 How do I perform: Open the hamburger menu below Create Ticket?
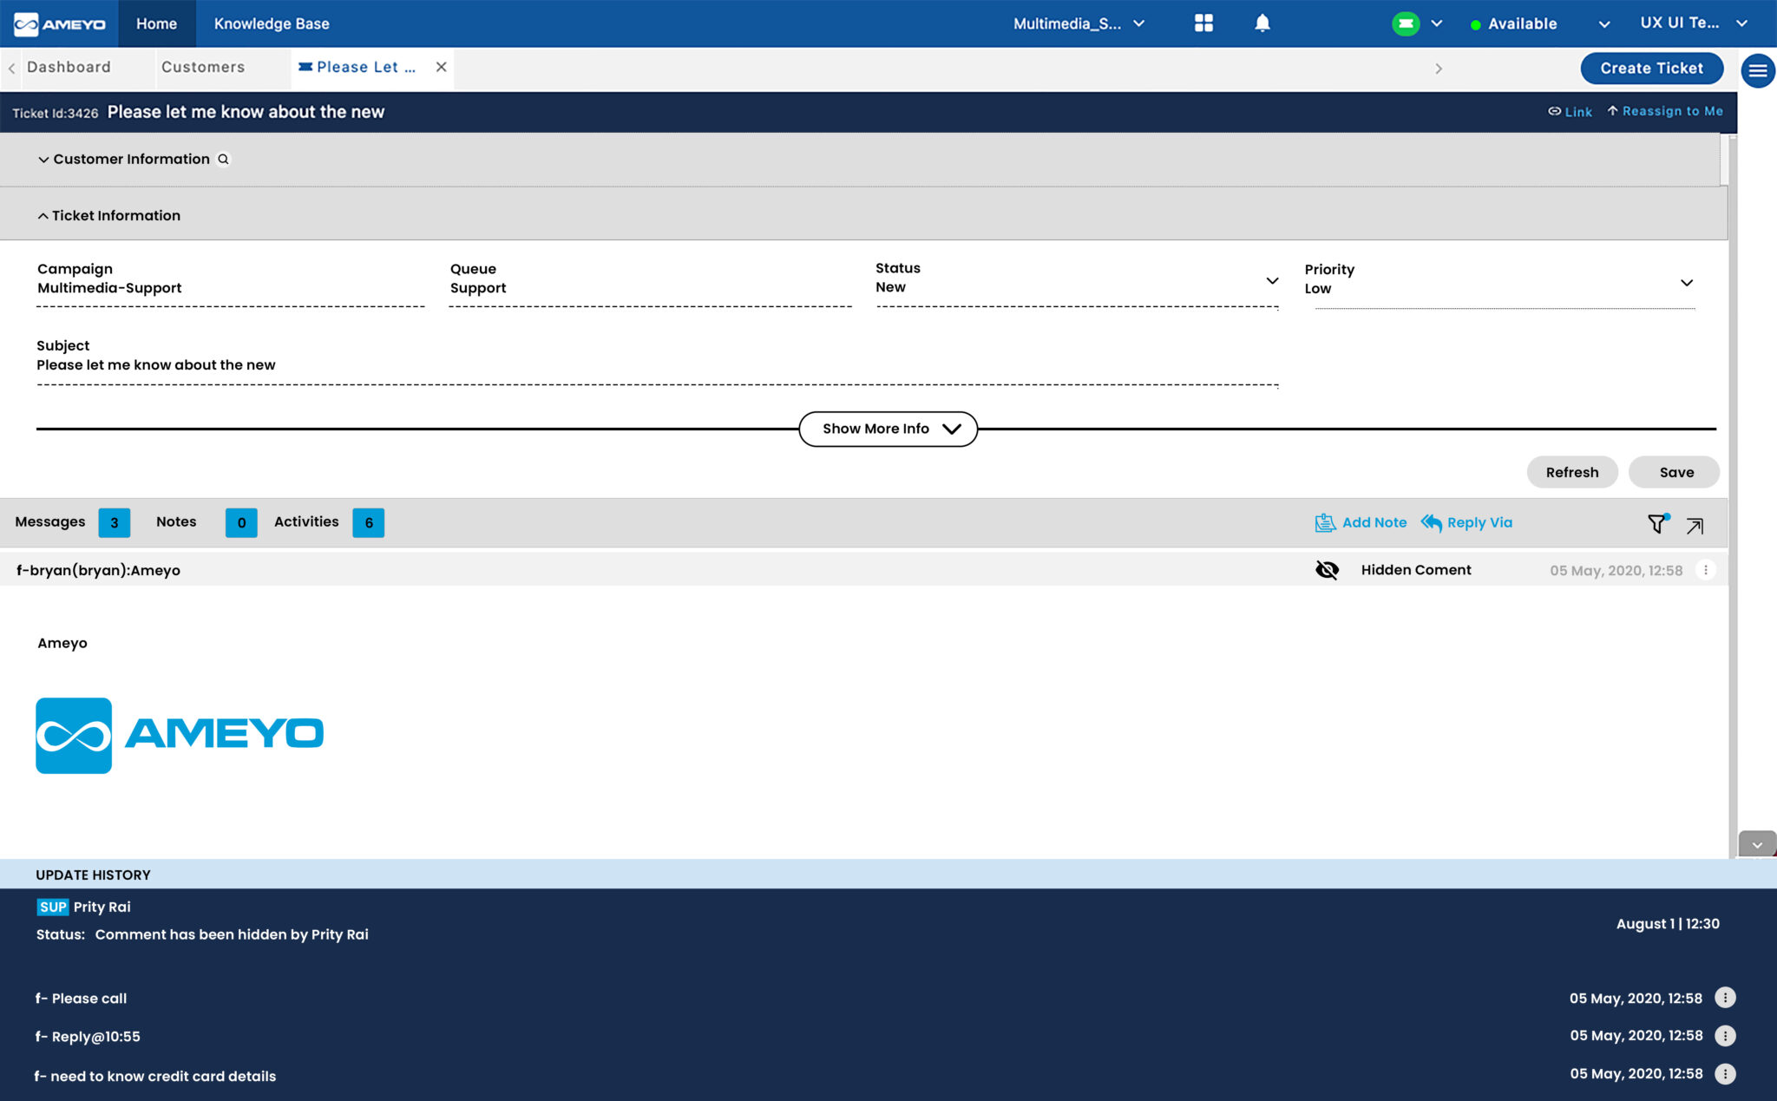pos(1758,70)
